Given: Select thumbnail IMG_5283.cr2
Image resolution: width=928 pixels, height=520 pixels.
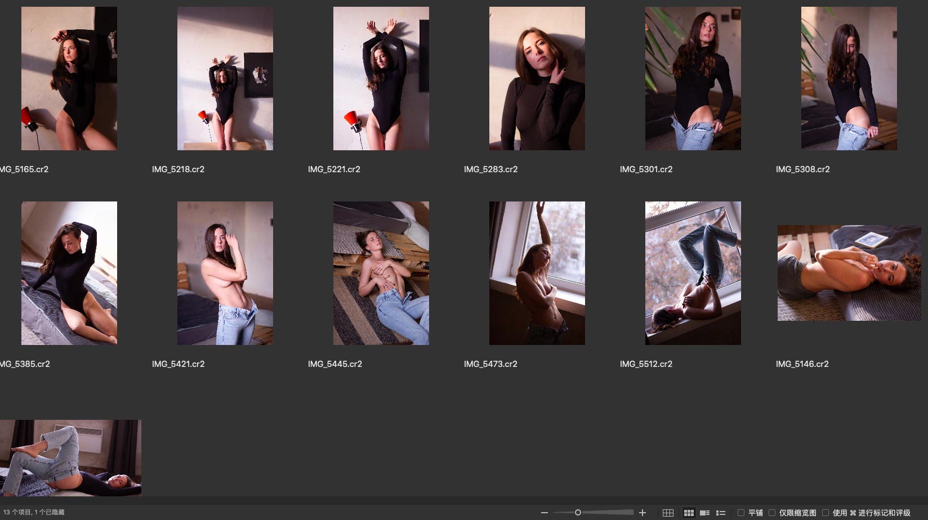Looking at the screenshot, I should pos(537,78).
